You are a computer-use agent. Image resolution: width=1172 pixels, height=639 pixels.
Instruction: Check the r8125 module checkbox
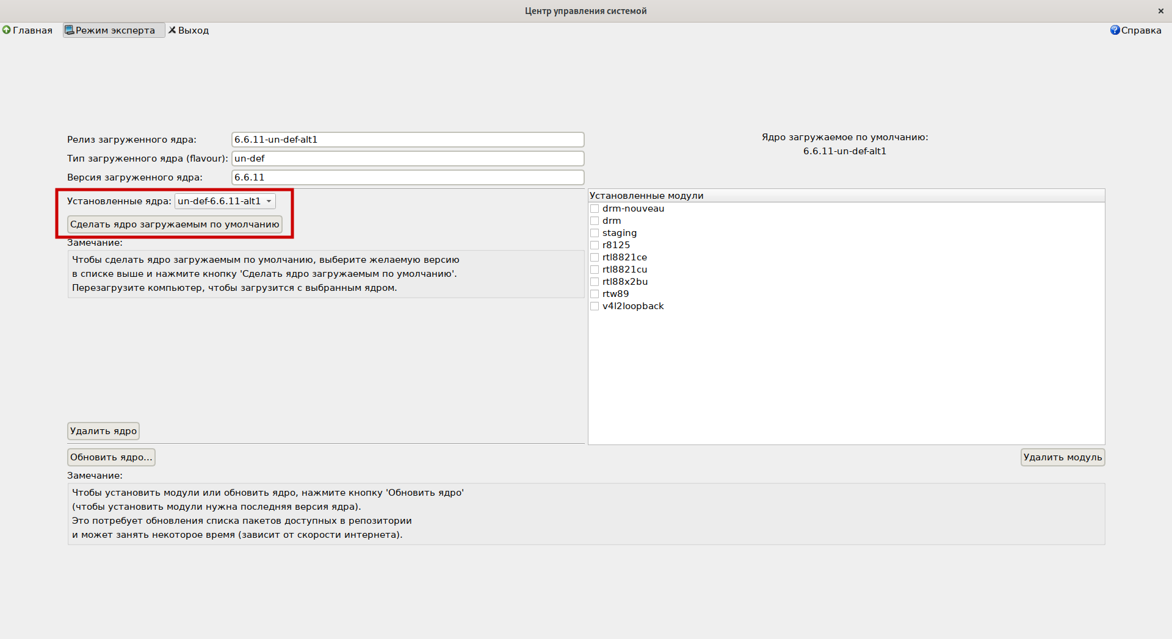tap(595, 245)
